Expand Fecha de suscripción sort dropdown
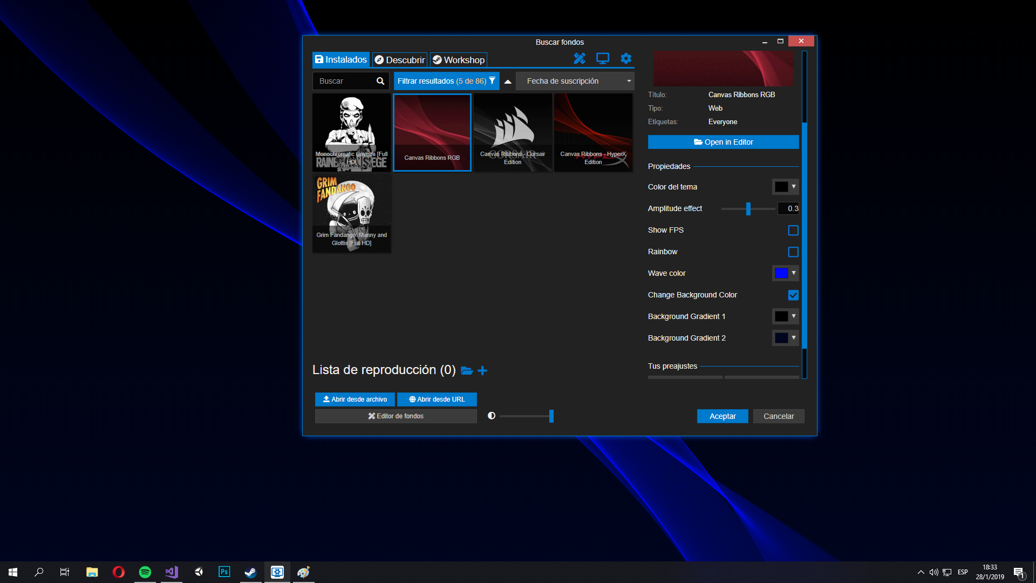Viewport: 1036px width, 583px height. 575,81
